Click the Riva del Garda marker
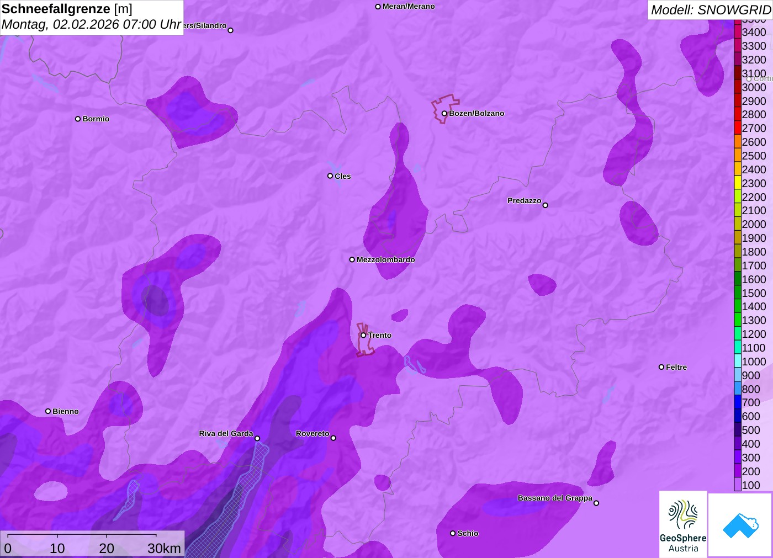This screenshot has height=558, width=773. tap(257, 438)
